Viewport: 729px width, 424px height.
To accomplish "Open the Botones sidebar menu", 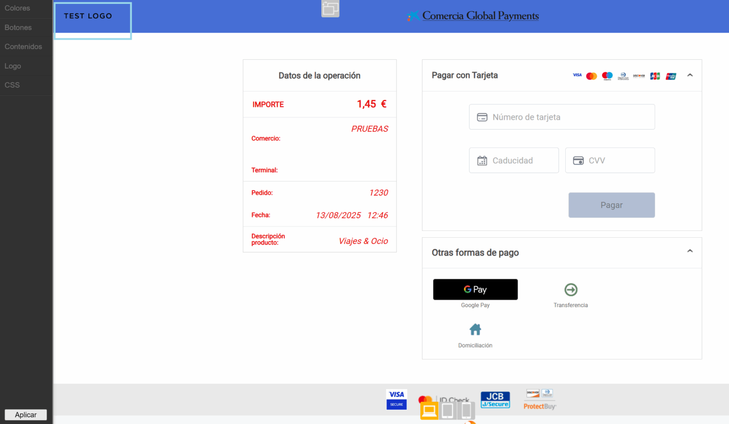I will click(18, 28).
